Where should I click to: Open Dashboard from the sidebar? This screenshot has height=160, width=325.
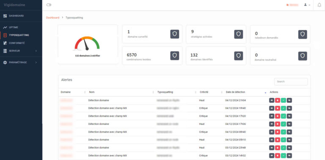(x=21, y=16)
